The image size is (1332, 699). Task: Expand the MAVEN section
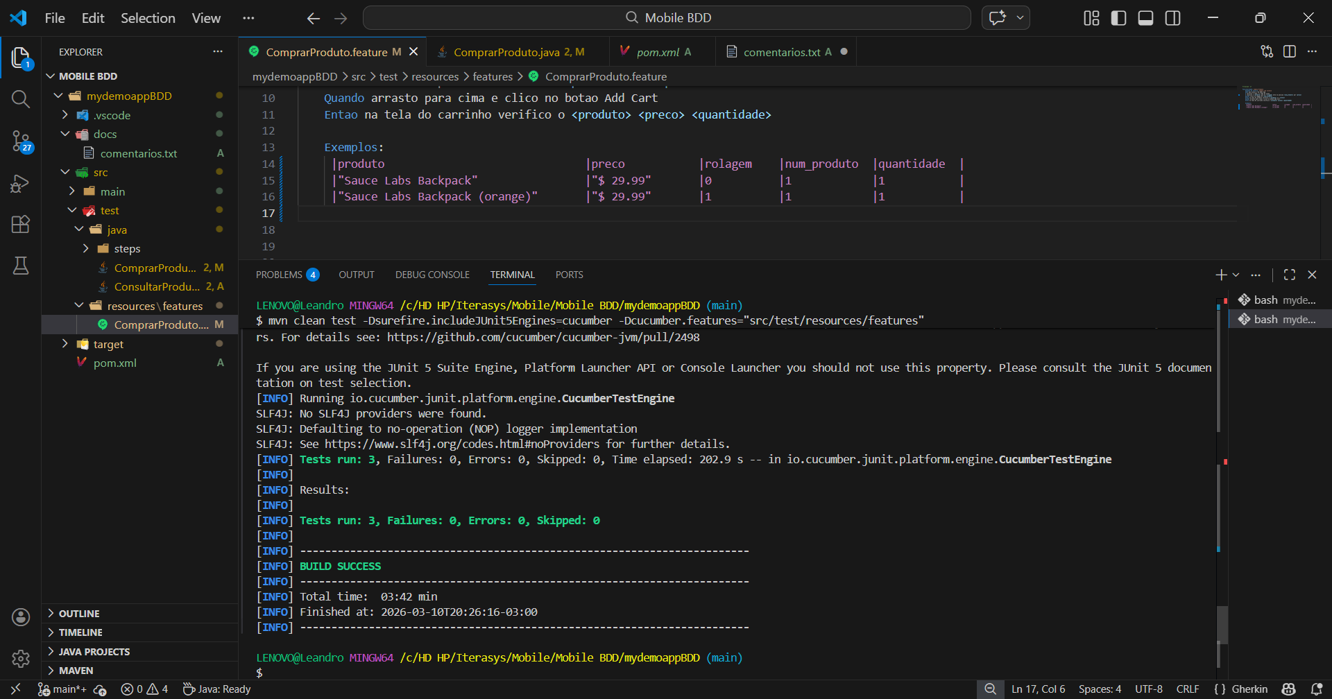tap(139, 671)
